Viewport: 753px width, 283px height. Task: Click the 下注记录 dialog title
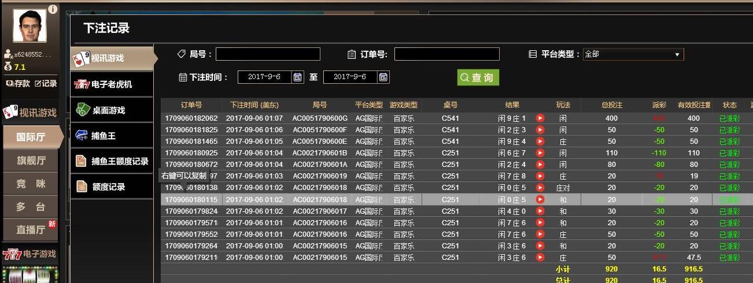(x=106, y=28)
